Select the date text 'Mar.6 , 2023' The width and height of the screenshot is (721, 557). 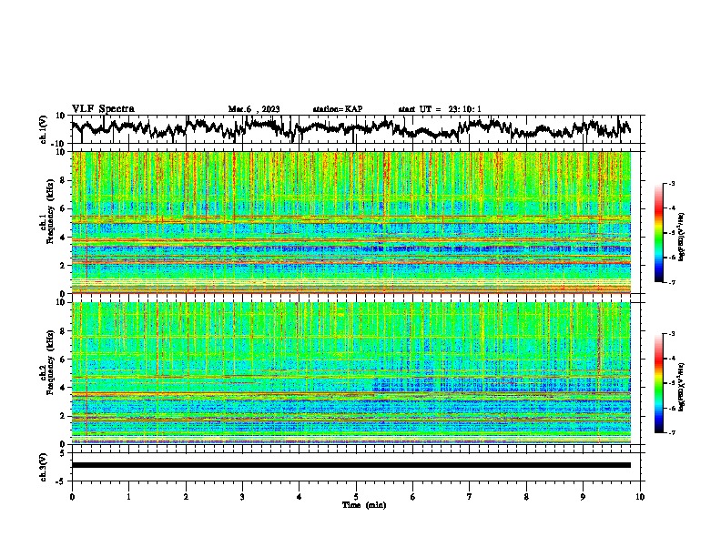coord(254,109)
